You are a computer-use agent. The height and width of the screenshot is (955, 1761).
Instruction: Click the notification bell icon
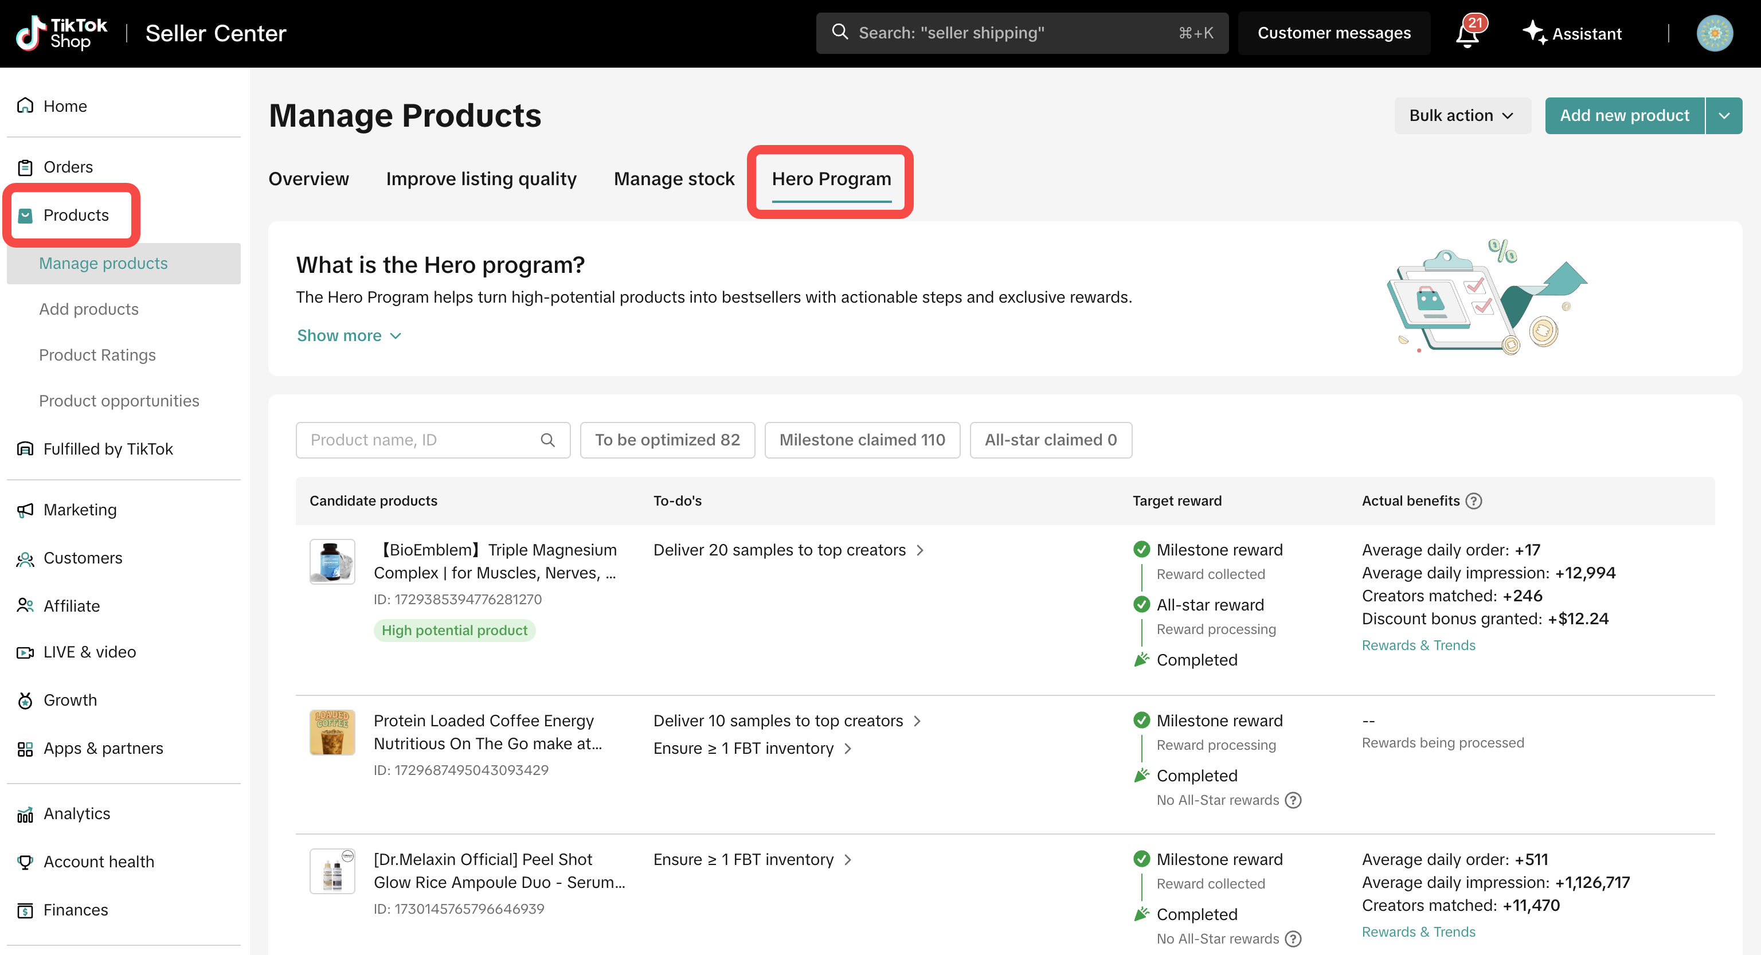coord(1467,34)
